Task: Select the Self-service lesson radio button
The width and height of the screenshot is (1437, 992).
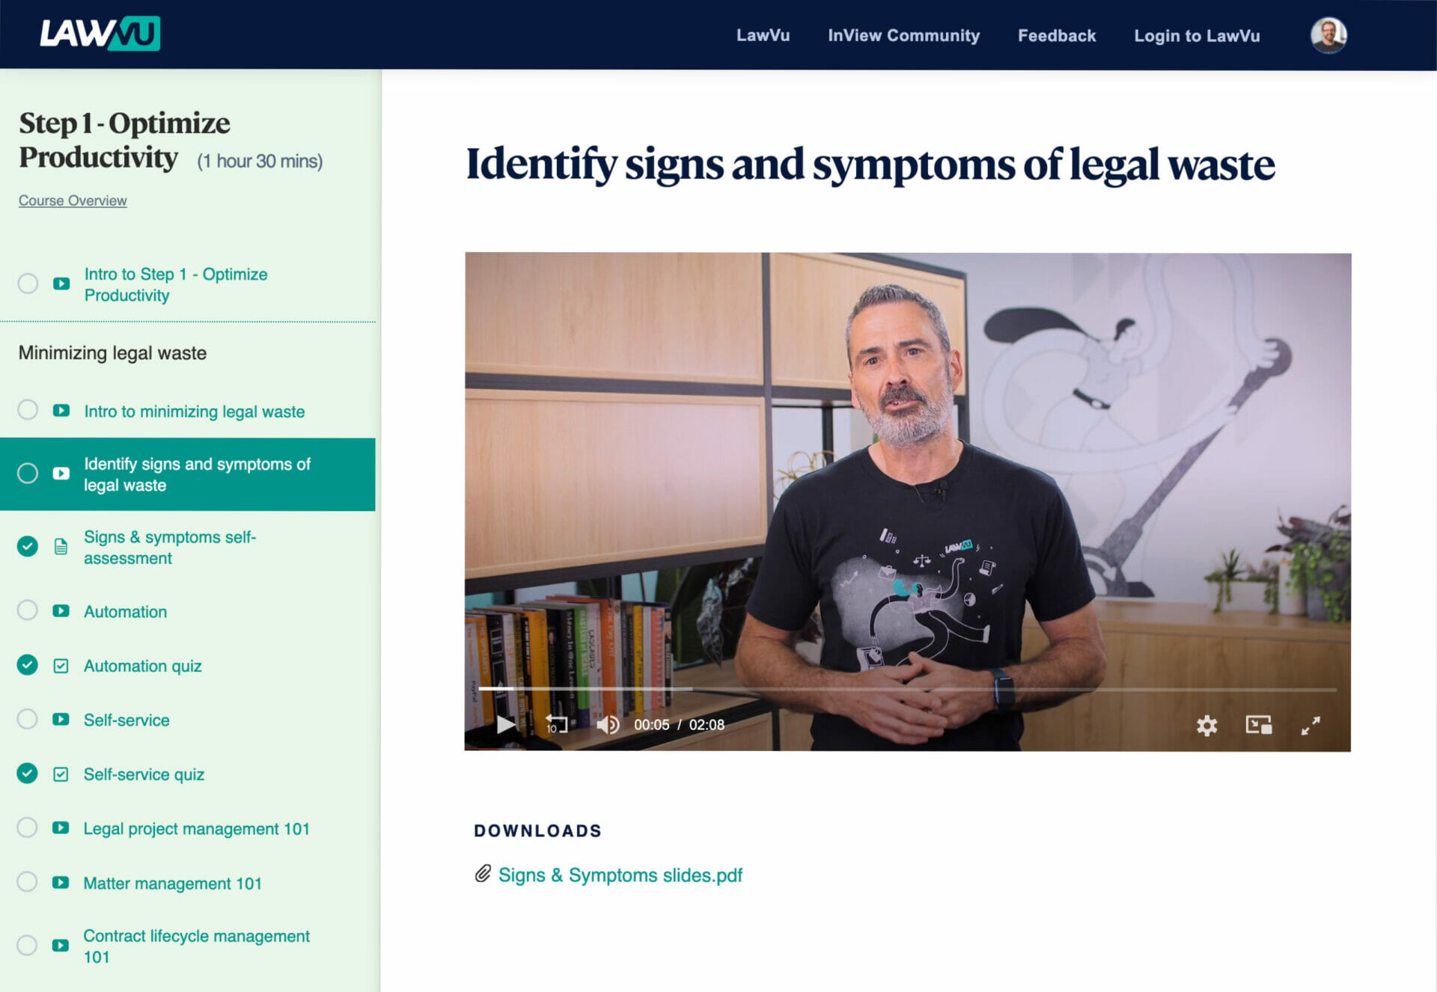Action: coord(27,719)
